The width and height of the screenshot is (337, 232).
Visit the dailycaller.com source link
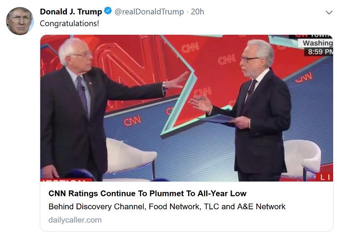coord(75,220)
